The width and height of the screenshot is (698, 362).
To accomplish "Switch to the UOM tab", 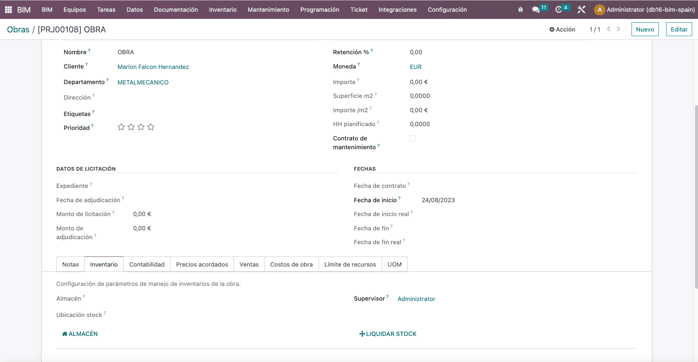I will (x=395, y=264).
